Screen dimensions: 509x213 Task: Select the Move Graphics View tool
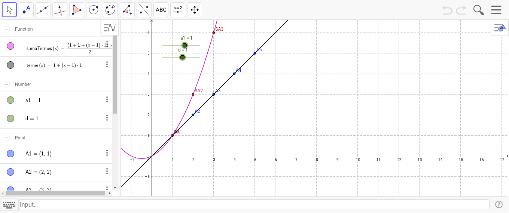195,10
